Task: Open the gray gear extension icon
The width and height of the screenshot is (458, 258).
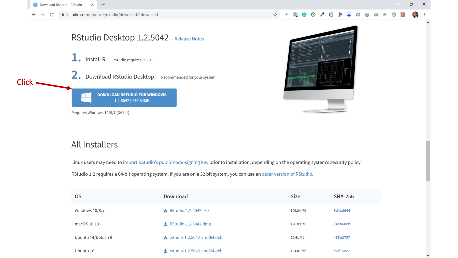Action: (367, 15)
